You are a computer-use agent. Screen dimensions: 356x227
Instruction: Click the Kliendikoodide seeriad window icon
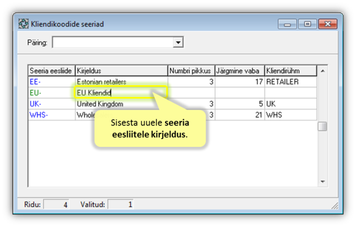point(24,24)
